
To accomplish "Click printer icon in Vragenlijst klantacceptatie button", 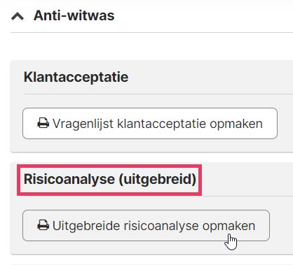I will 43,123.
